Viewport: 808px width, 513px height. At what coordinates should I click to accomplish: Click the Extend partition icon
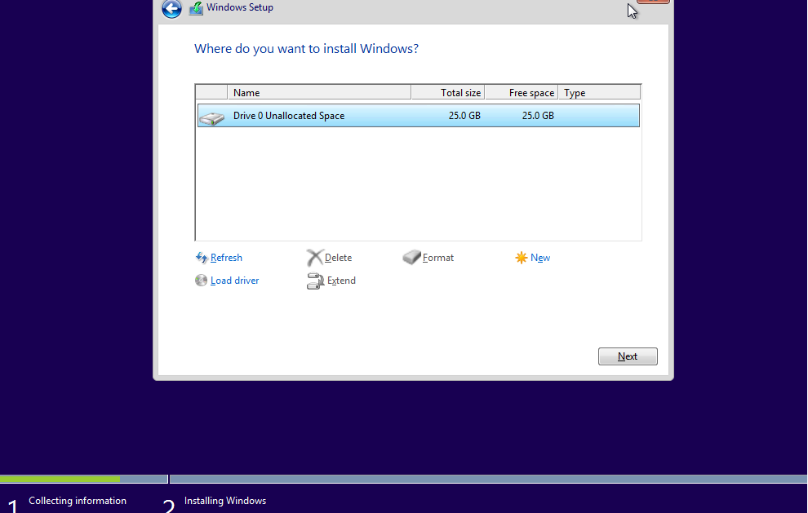(x=315, y=281)
